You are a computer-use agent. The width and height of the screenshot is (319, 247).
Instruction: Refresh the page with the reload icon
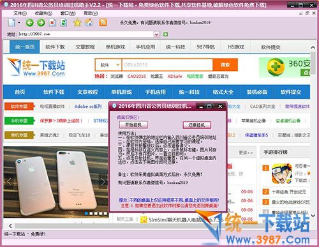64,22
